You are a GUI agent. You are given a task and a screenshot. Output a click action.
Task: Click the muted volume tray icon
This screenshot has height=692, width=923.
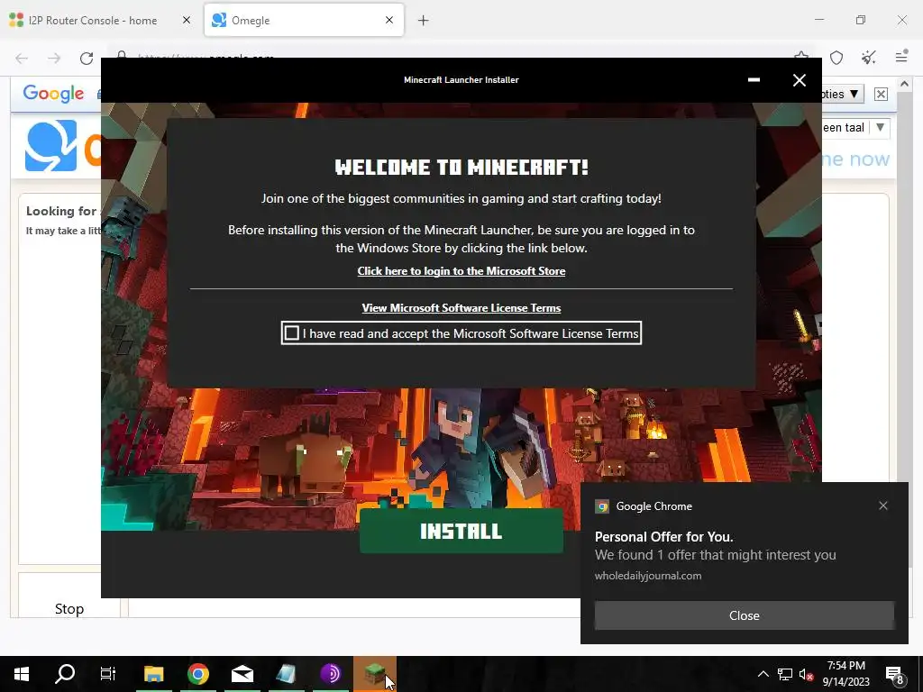tap(806, 674)
